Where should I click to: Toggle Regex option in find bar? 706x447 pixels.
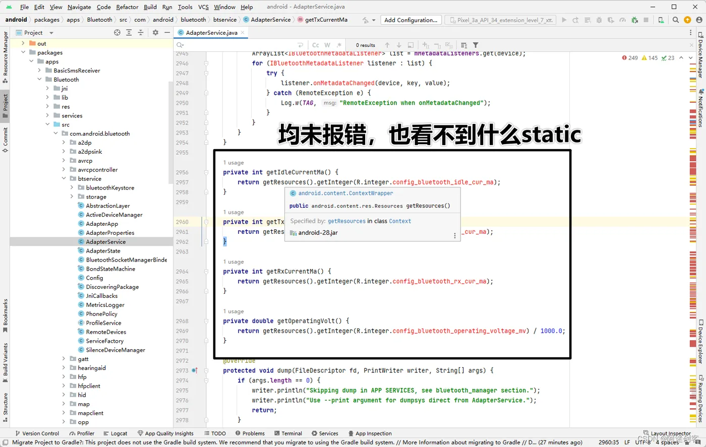click(339, 45)
